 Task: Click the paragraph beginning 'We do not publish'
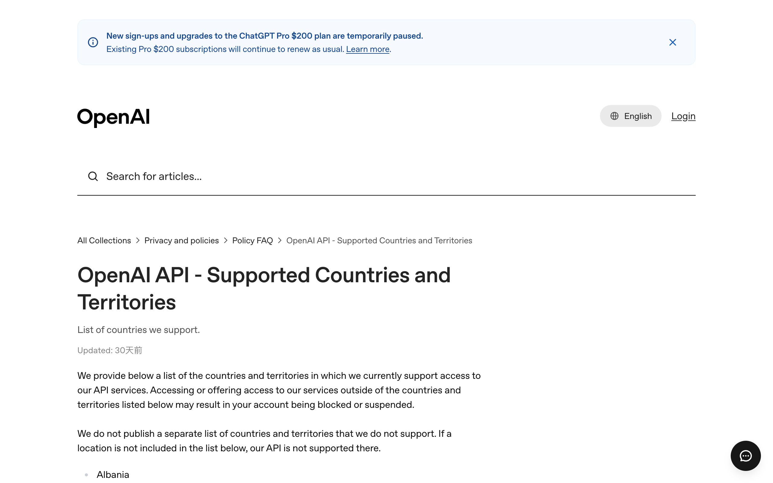tap(264, 441)
